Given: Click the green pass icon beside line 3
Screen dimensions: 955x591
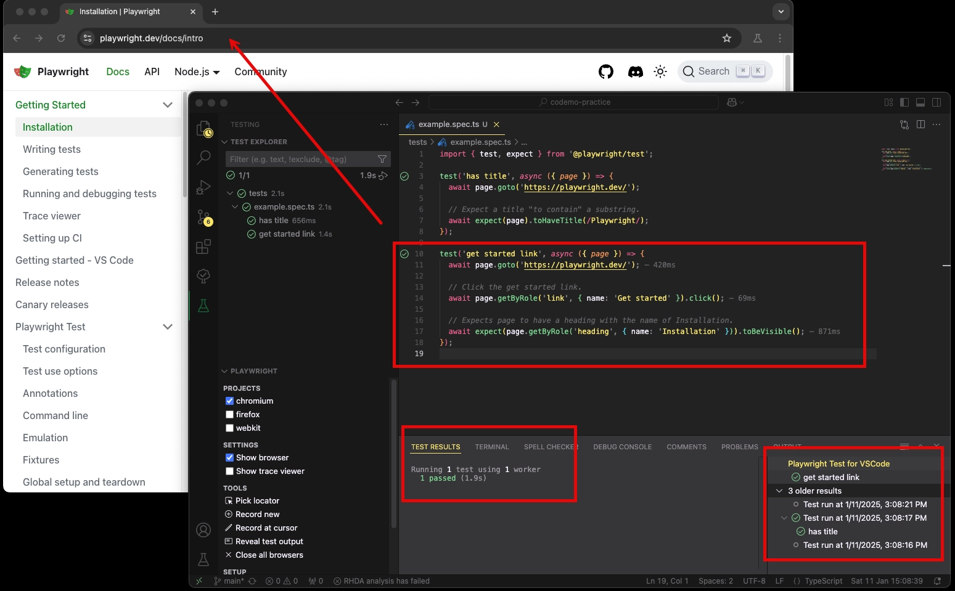Looking at the screenshot, I should 404,176.
